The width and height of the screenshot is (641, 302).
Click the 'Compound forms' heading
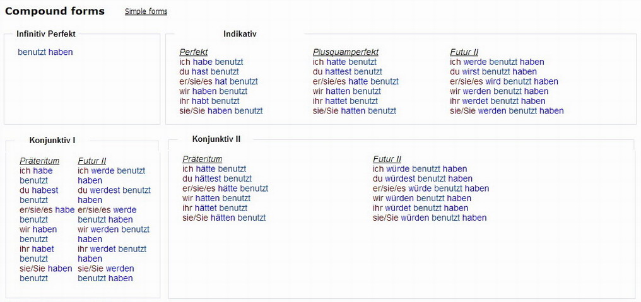point(54,11)
